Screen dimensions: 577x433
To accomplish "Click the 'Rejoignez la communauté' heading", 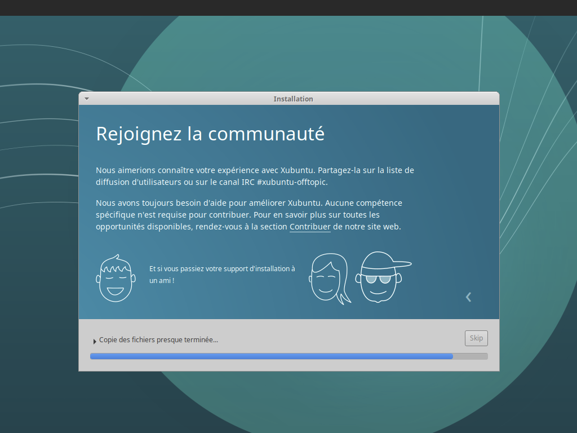I will [x=210, y=134].
